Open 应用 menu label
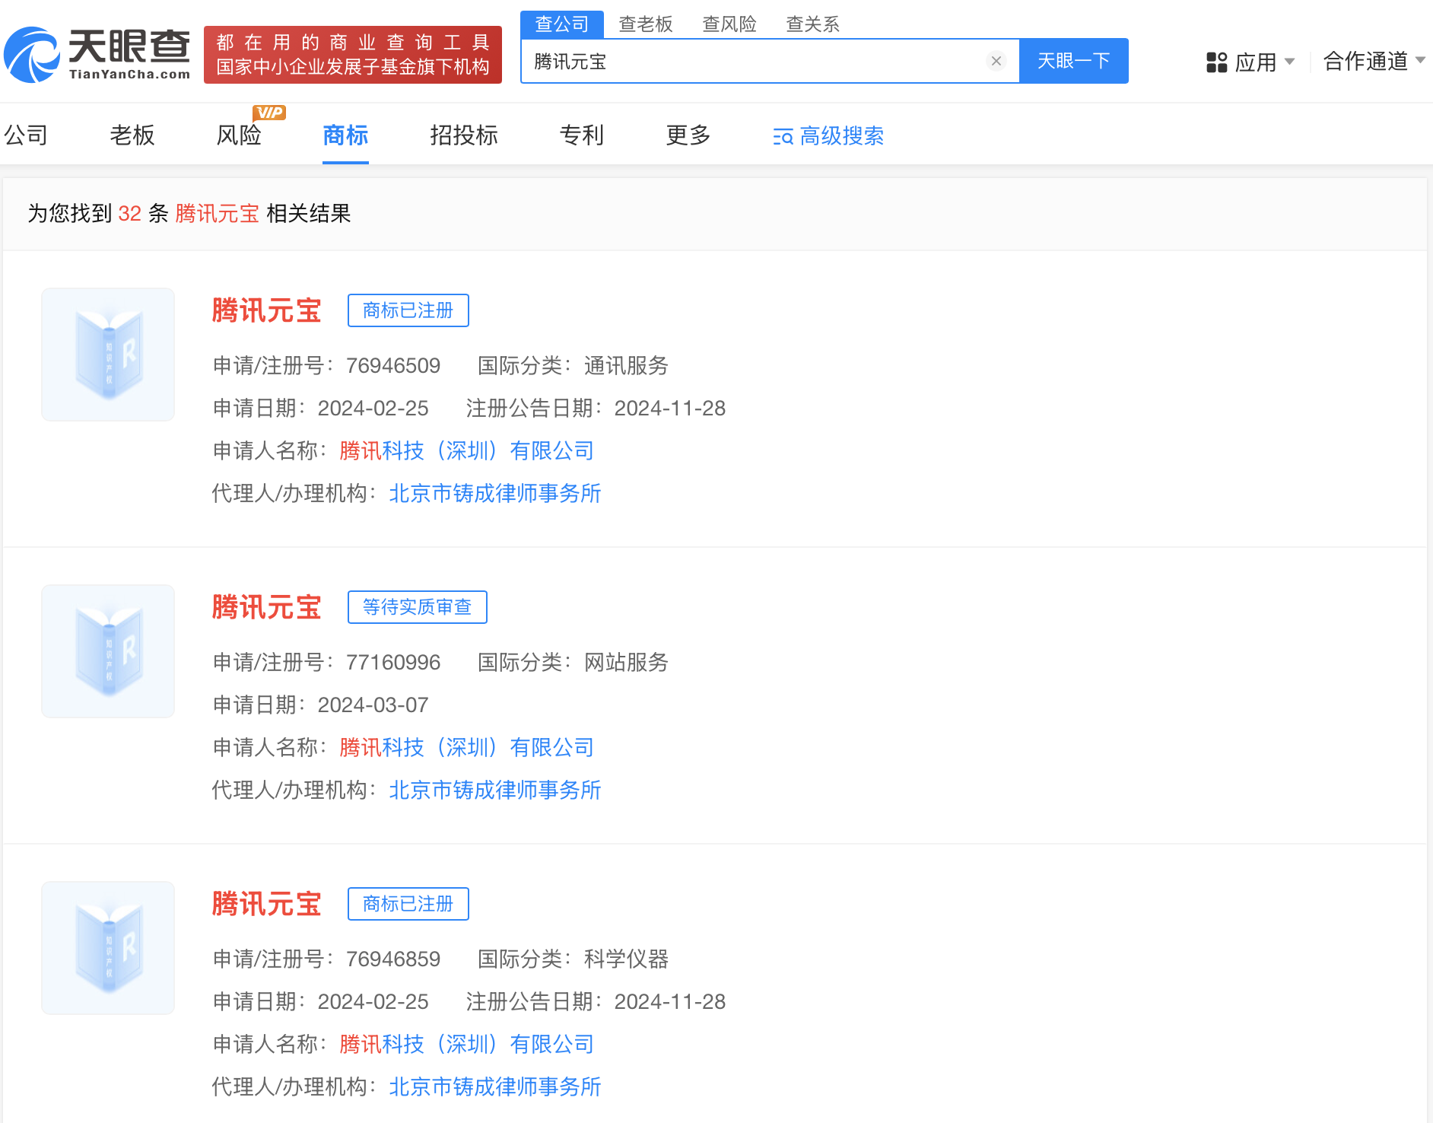Image resolution: width=1433 pixels, height=1123 pixels. point(1256,62)
